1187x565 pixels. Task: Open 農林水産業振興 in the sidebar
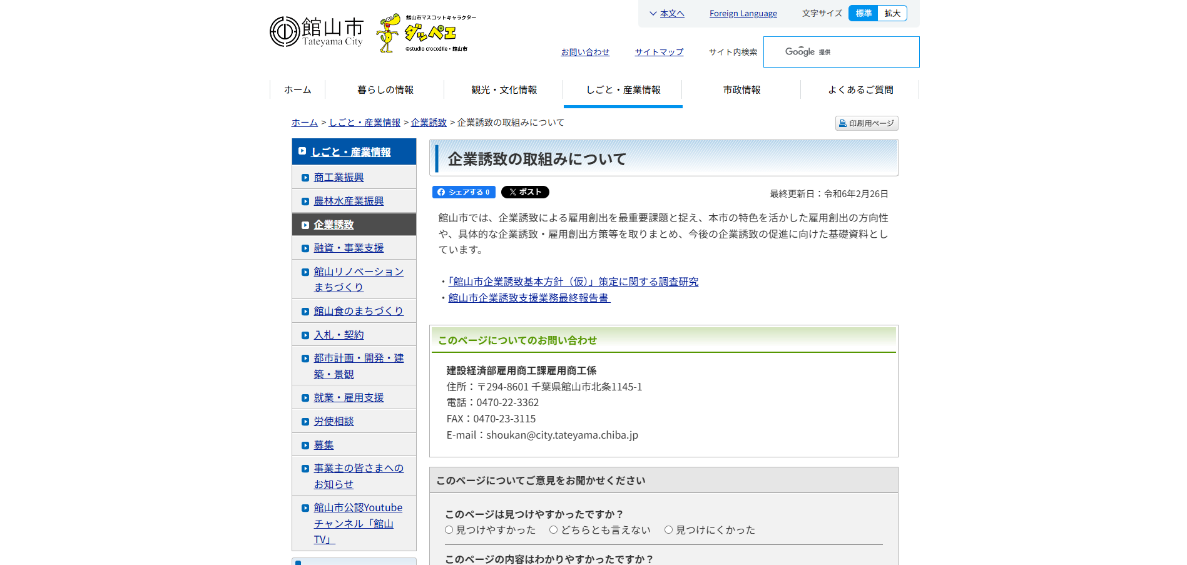349,201
